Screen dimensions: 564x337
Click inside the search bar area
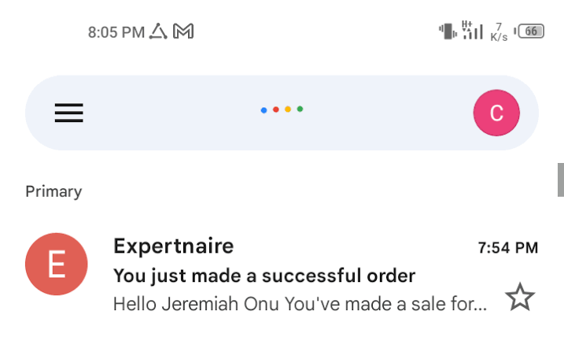pos(282,113)
